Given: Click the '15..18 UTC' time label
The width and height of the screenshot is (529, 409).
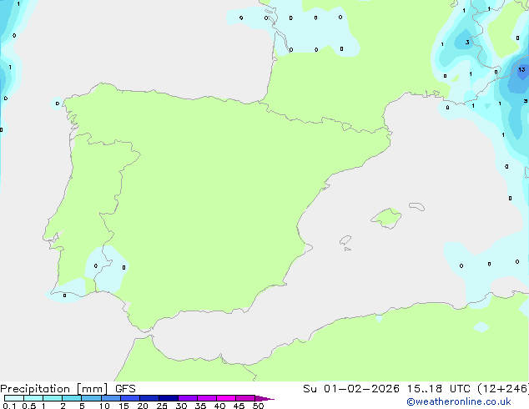Looking at the screenshot, I should pos(425,389).
